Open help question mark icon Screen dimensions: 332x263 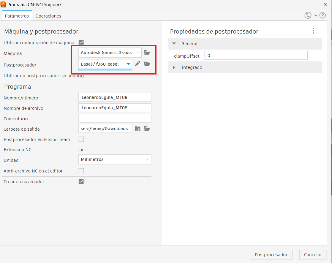(x=322, y=15)
